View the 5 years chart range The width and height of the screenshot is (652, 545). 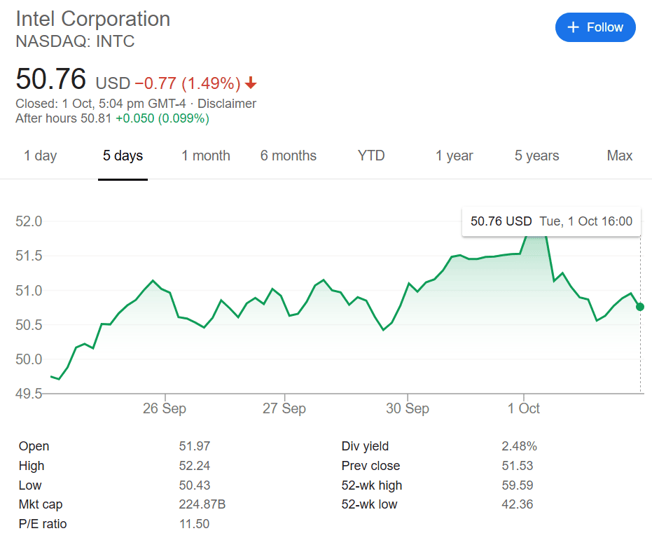coord(536,156)
